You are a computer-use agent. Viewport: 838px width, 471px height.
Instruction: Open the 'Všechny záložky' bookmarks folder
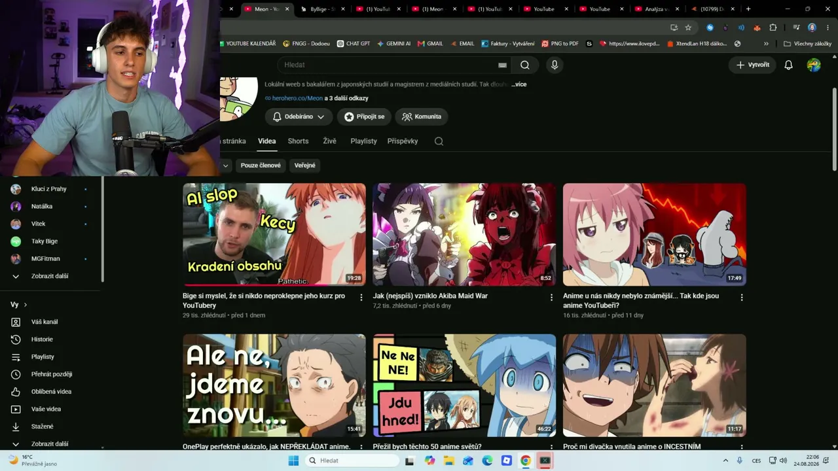pos(807,44)
